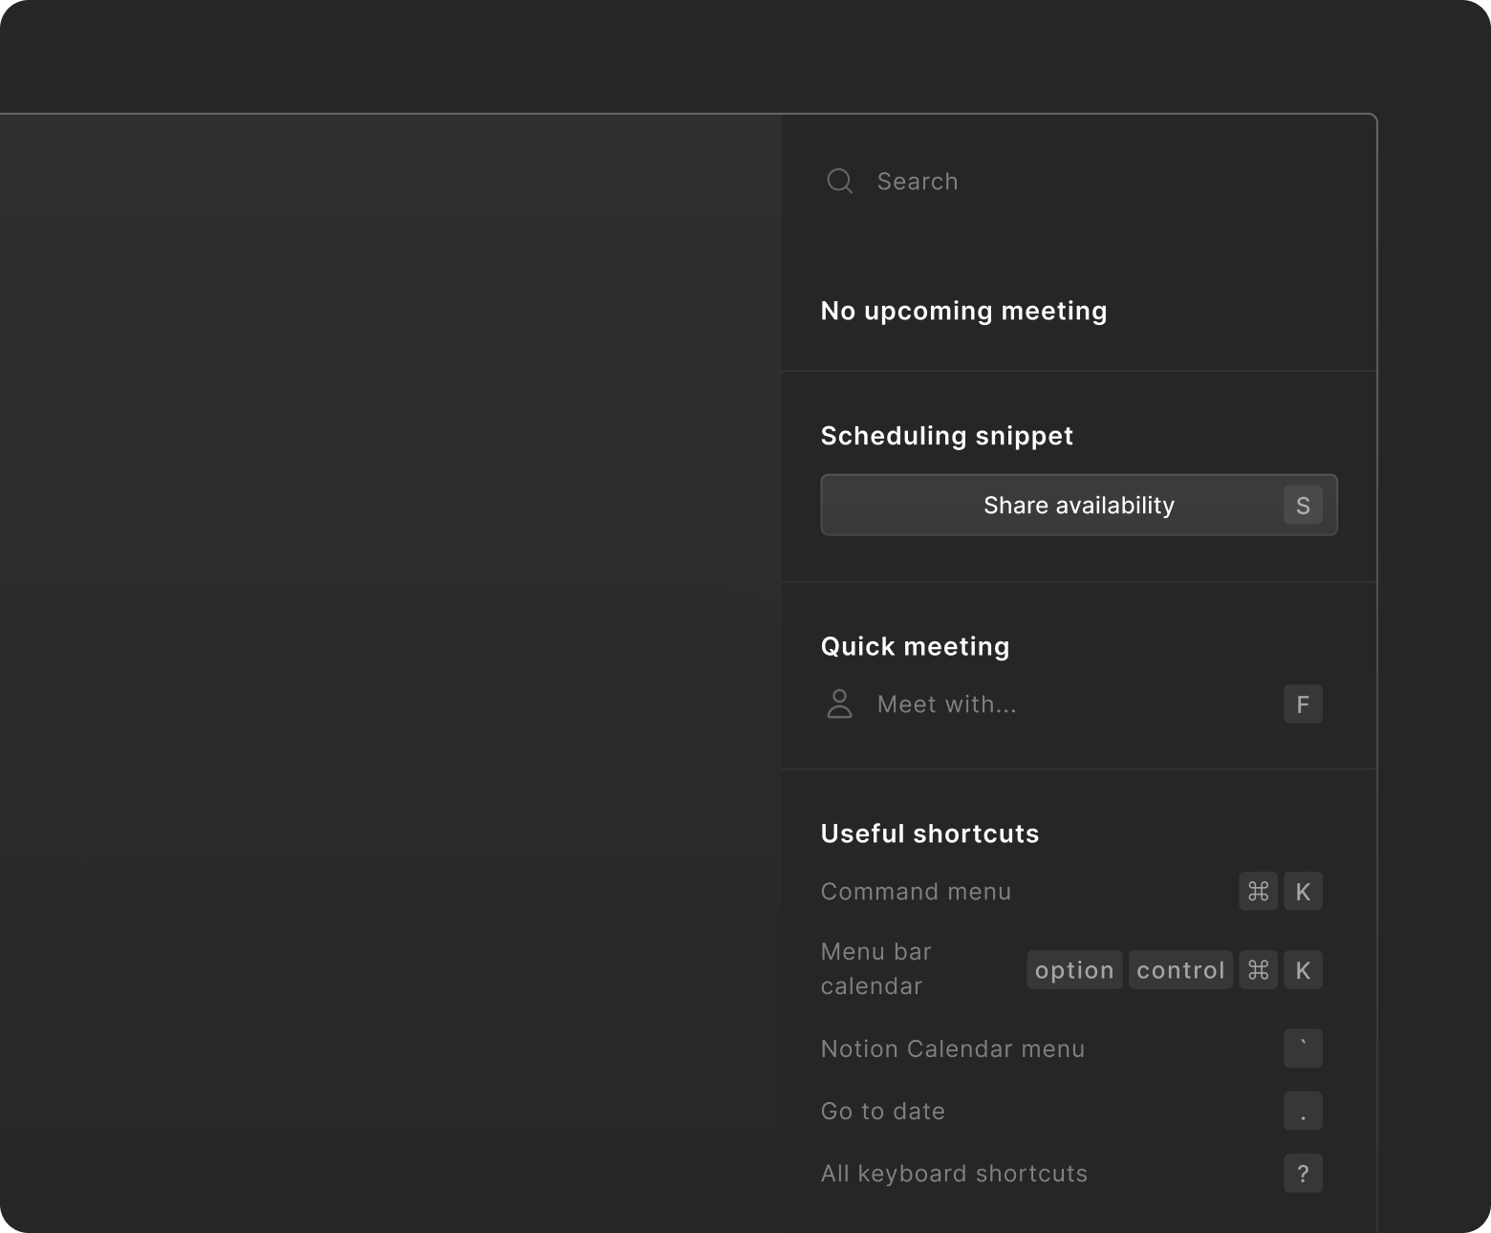Select the Go to date shortcut row
Screen dimensions: 1491x1233
882,1111
